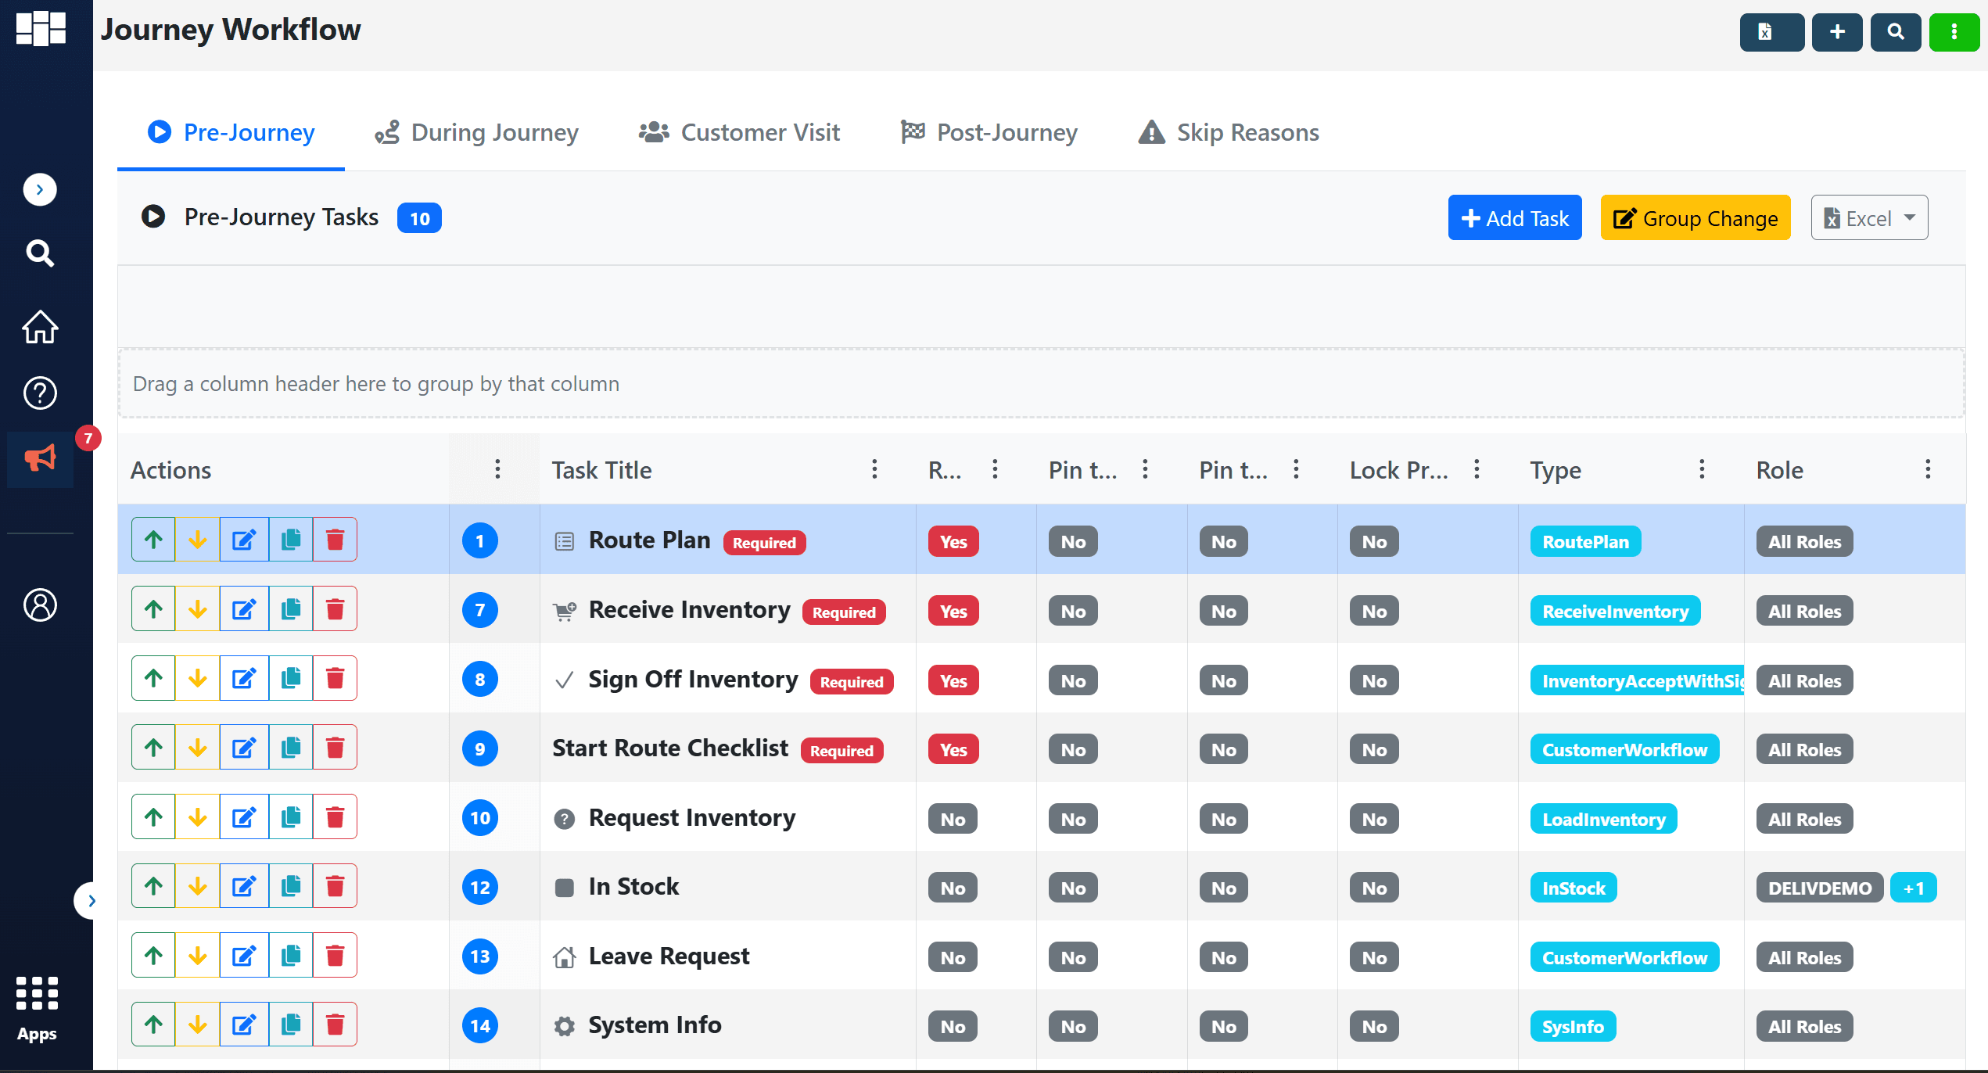1988x1073 pixels.
Task: Edit the Start Route Checklist task
Action: (244, 748)
